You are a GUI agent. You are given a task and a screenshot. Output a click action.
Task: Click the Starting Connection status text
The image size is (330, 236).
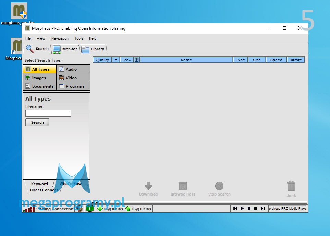(54, 209)
